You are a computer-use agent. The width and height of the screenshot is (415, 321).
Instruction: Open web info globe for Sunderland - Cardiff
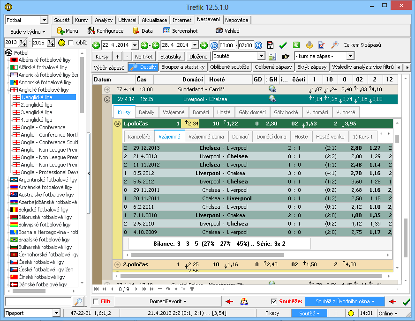tap(272, 89)
